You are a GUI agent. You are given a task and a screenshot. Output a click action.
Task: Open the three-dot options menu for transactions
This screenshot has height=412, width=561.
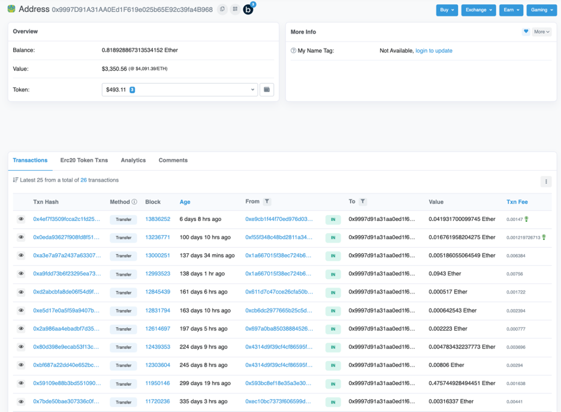click(545, 181)
